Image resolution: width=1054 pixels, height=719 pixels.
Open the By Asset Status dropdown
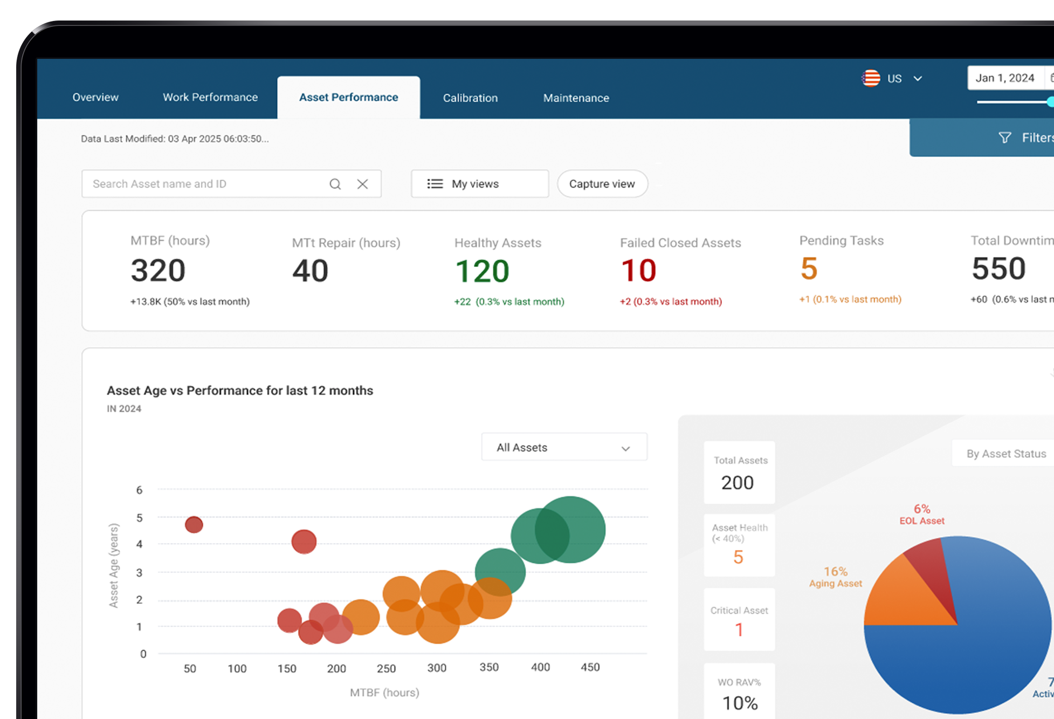point(1005,454)
